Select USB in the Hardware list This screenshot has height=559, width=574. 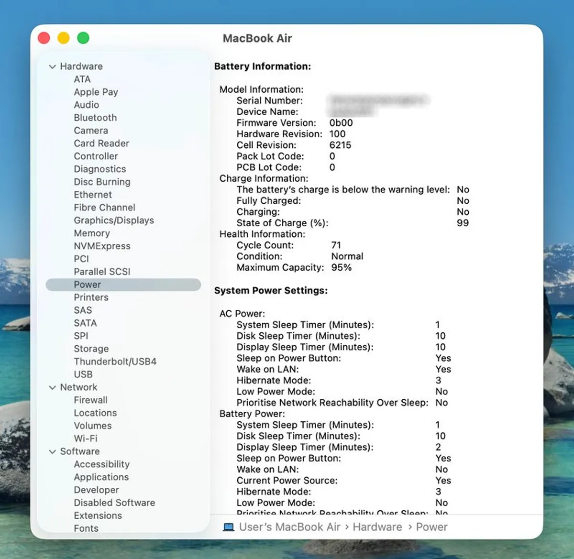tap(83, 374)
